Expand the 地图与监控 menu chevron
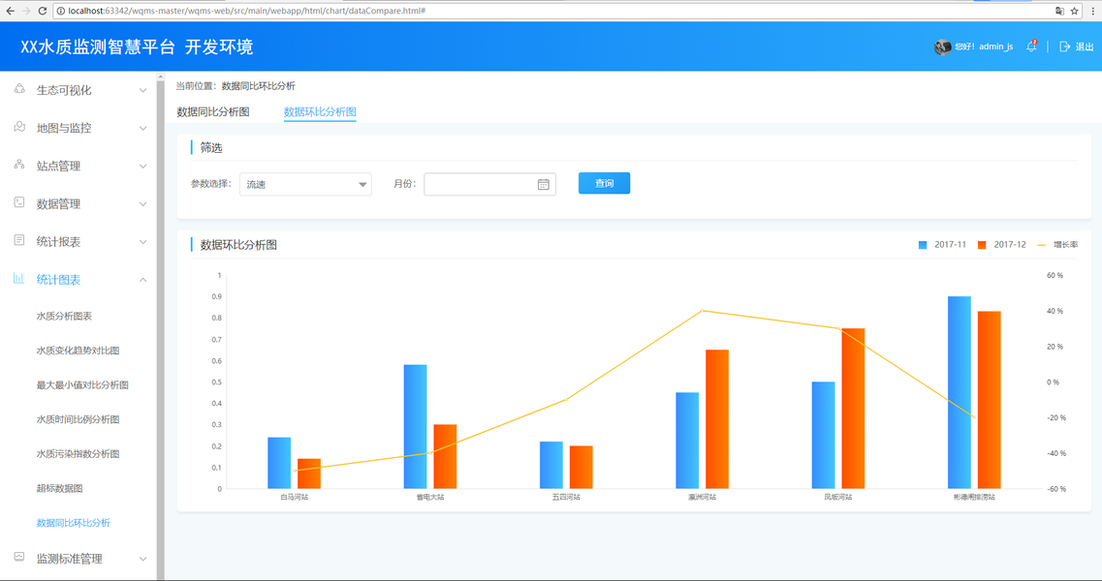Viewport: 1102px width, 581px height. tap(142, 129)
